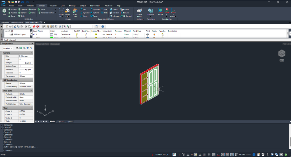Click the MODEL button in status bar
The height and width of the screenshot is (157, 291).
[x=242, y=154]
